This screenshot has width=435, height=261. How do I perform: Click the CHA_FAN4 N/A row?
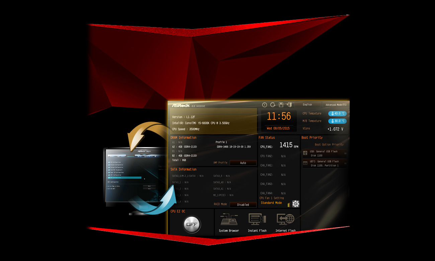tap(273, 193)
